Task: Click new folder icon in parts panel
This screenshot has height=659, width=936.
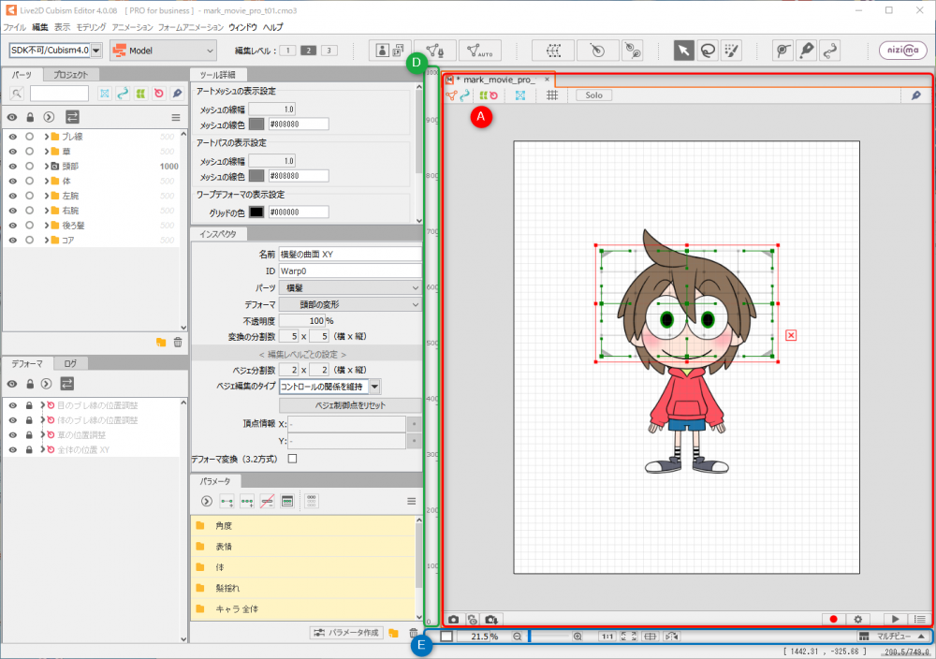Action: pyautogui.click(x=161, y=343)
